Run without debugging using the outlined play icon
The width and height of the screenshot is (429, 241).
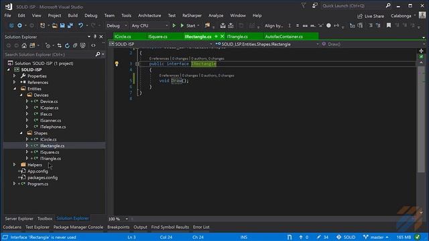pyautogui.click(x=174, y=25)
